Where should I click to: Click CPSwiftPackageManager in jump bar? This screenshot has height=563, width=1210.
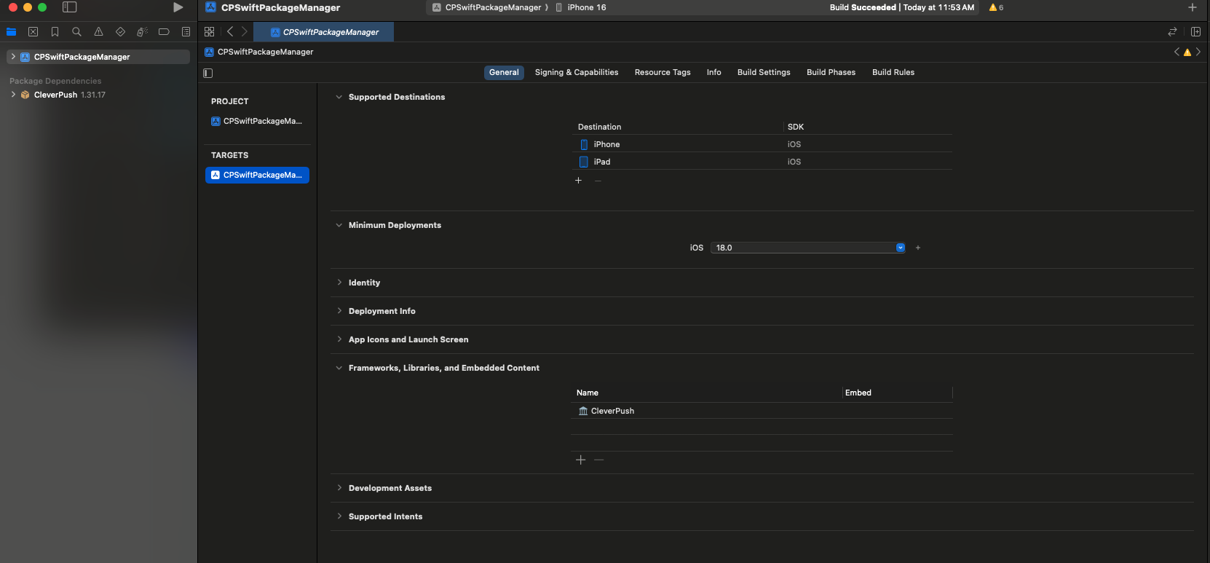259,52
